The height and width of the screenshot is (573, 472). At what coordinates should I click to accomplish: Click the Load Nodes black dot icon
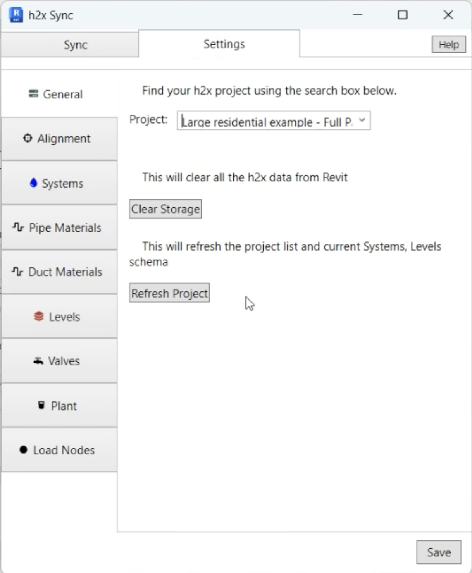pyautogui.click(x=24, y=449)
